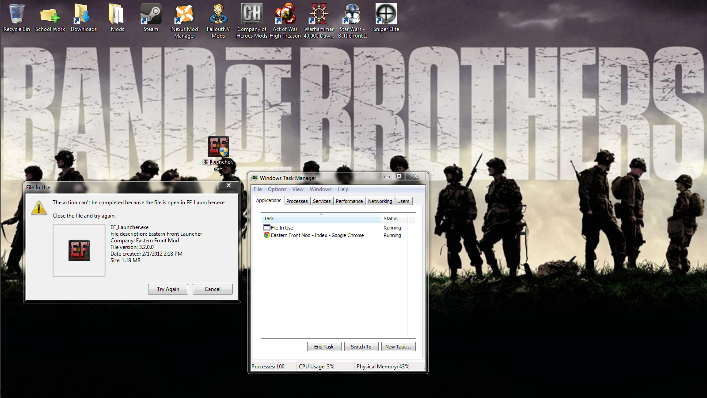Viewport: 707px width, 398px height.
Task: Switch to the Networking tab
Action: click(x=380, y=201)
